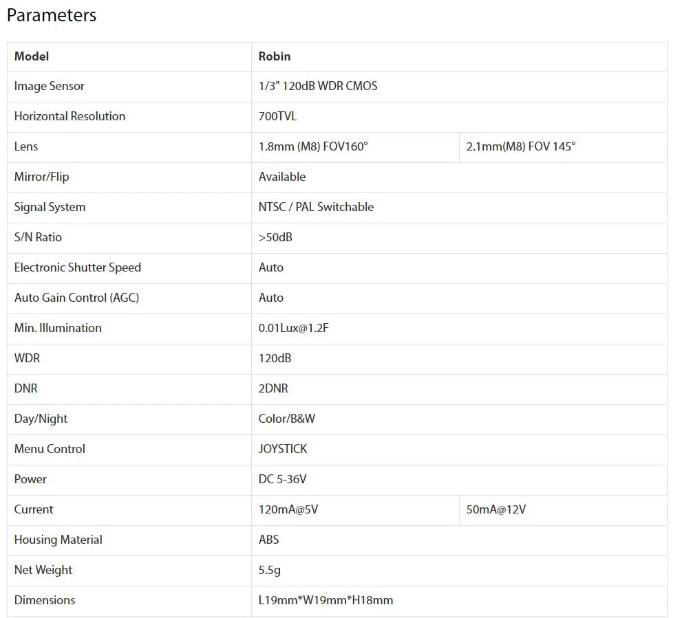Click the 1.8mm (M8) FOV160° lens cell
This screenshot has width=682, height=618.
point(355,147)
